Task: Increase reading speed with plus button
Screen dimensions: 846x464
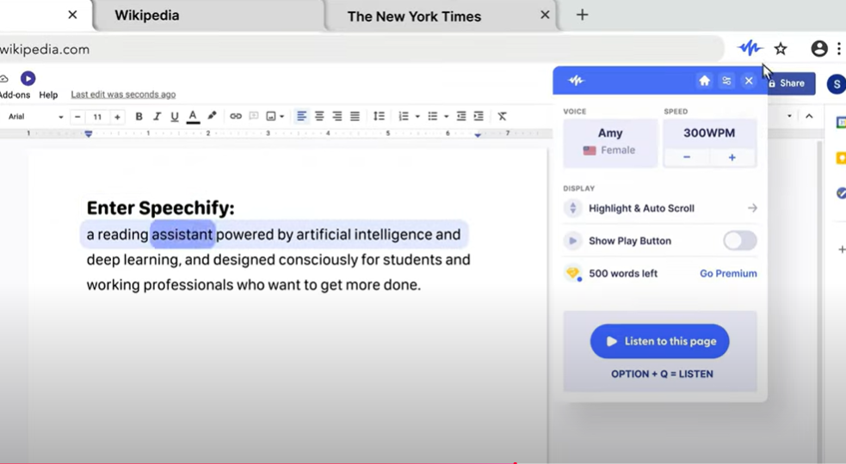Action: coord(732,157)
